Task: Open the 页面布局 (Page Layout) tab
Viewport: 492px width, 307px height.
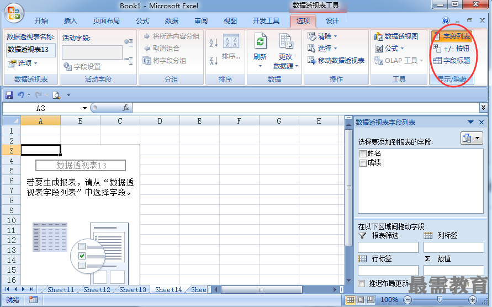Action: [107, 21]
